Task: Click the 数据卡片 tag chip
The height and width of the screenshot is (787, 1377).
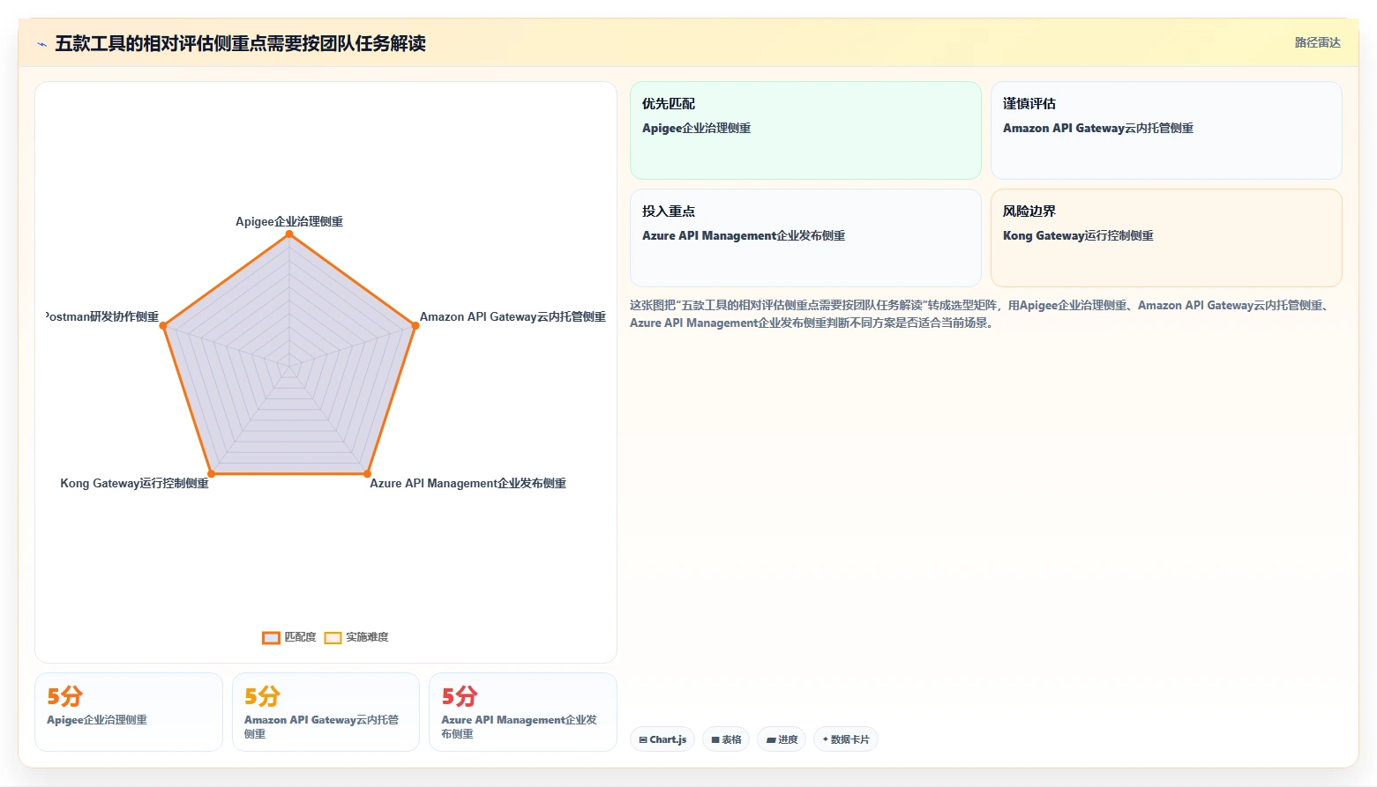Action: click(846, 739)
